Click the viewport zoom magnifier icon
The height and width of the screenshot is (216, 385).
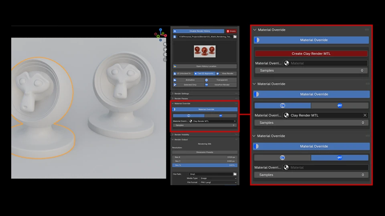click(x=165, y=44)
